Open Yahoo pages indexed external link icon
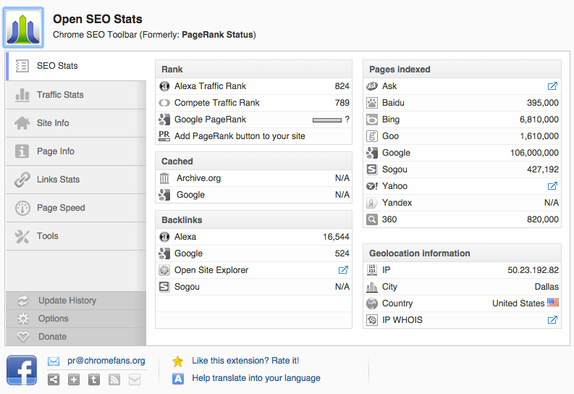The height and width of the screenshot is (394, 574). (x=552, y=186)
